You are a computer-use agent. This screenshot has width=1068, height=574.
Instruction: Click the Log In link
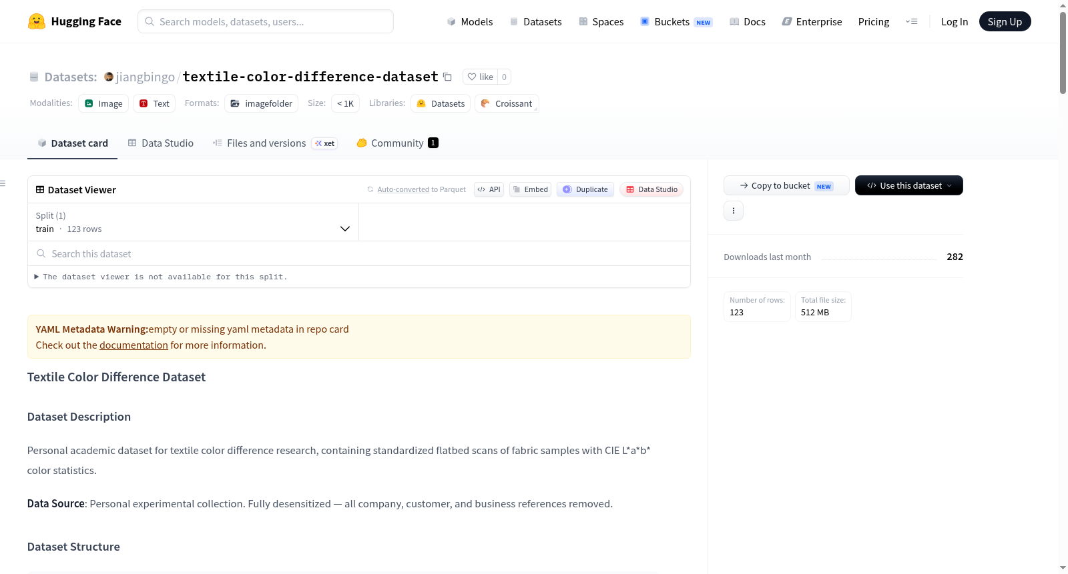[955, 22]
